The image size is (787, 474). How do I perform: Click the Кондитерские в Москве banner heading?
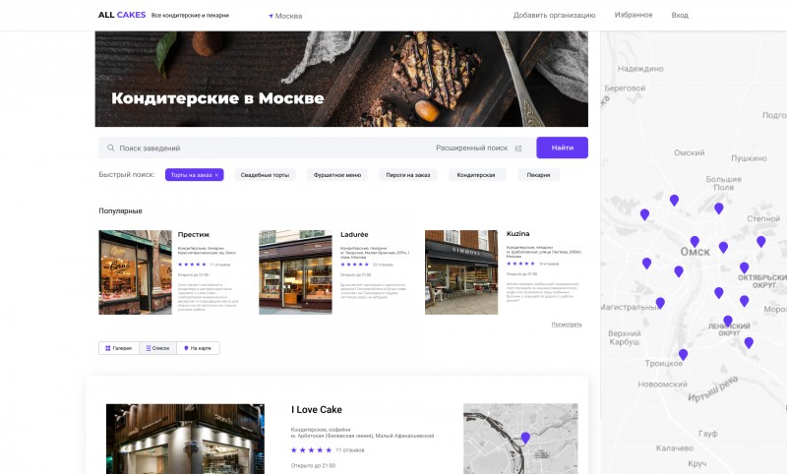click(x=217, y=98)
